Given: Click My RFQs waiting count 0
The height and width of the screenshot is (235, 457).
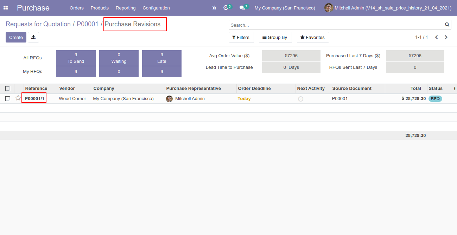Looking at the screenshot, I should pos(119,72).
